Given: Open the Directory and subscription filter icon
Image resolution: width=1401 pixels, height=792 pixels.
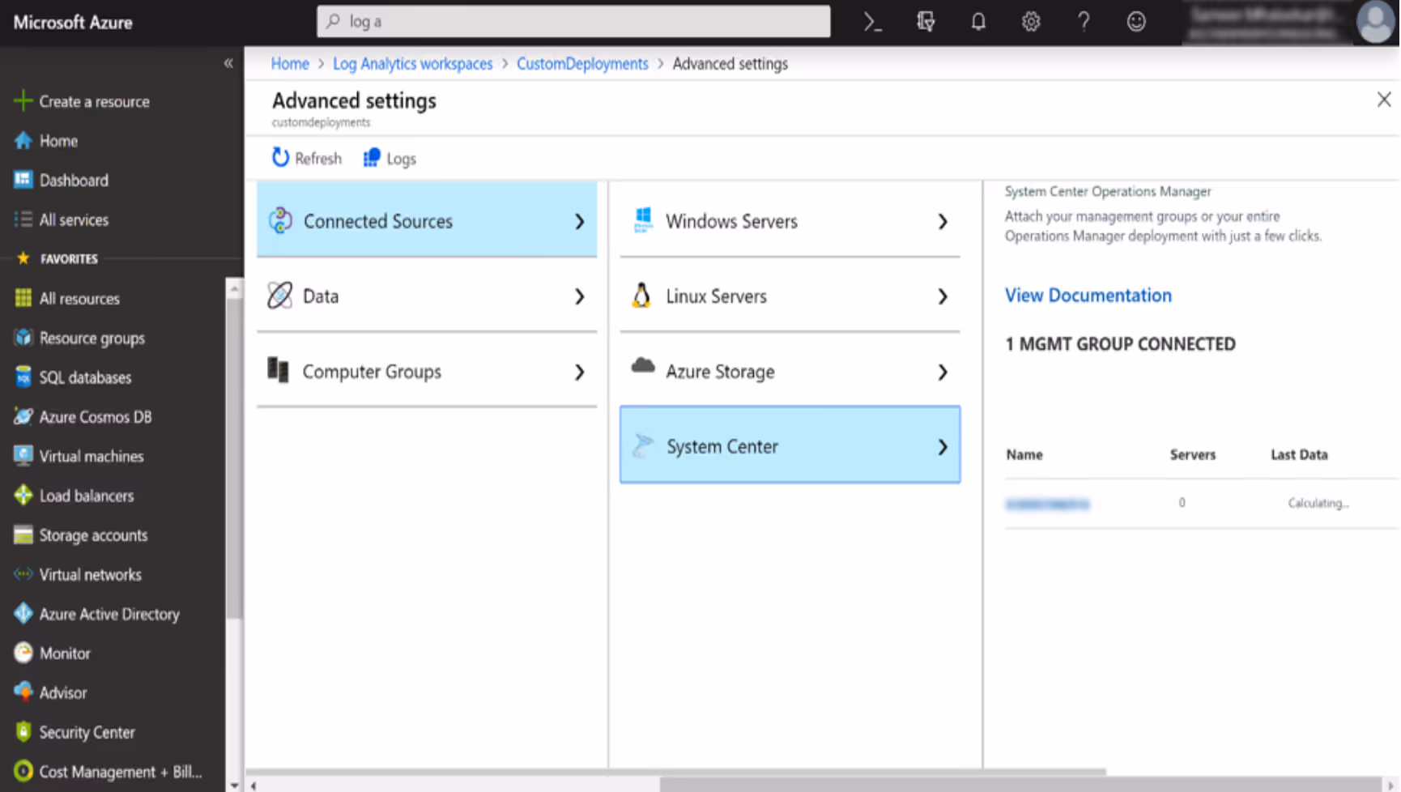Looking at the screenshot, I should coord(926,22).
